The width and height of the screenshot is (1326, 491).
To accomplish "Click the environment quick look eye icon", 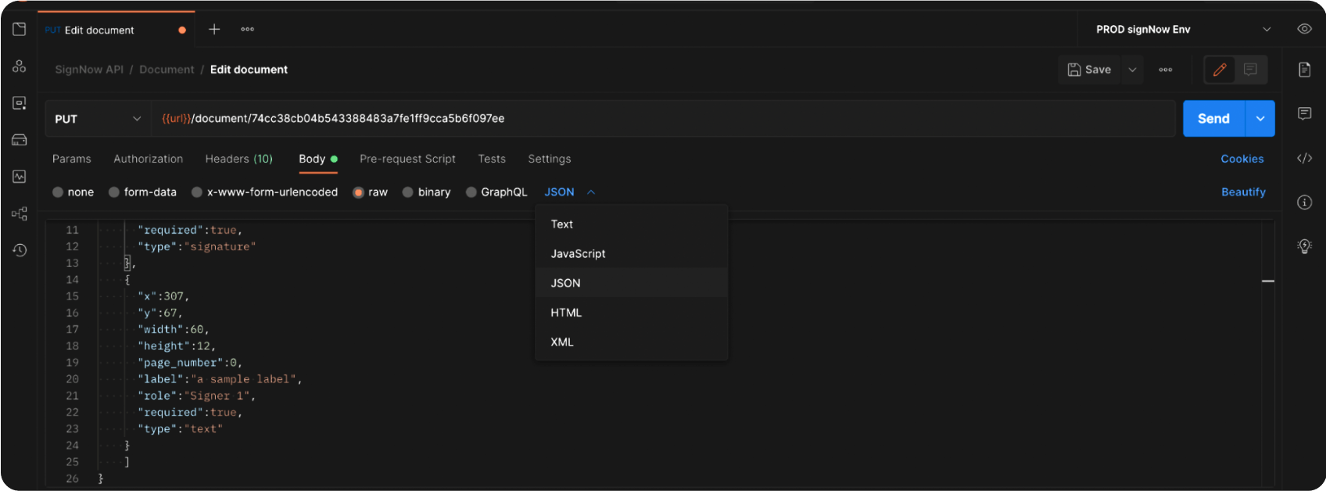I will (x=1304, y=29).
